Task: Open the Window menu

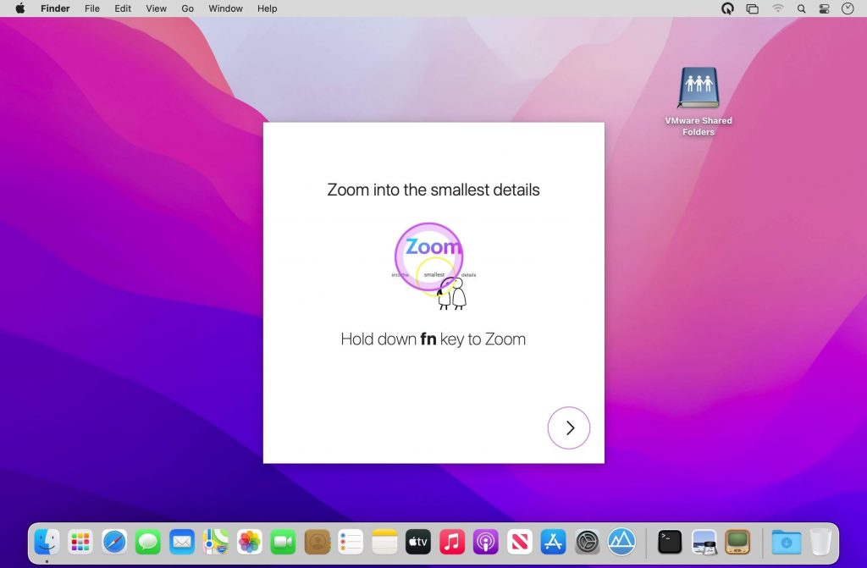Action: 225,8
